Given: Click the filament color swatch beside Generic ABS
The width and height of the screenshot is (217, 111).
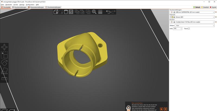Looking at the screenshot, I should click(172, 17).
